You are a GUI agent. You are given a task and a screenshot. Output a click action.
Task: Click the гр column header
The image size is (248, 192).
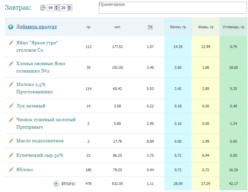click(x=88, y=27)
